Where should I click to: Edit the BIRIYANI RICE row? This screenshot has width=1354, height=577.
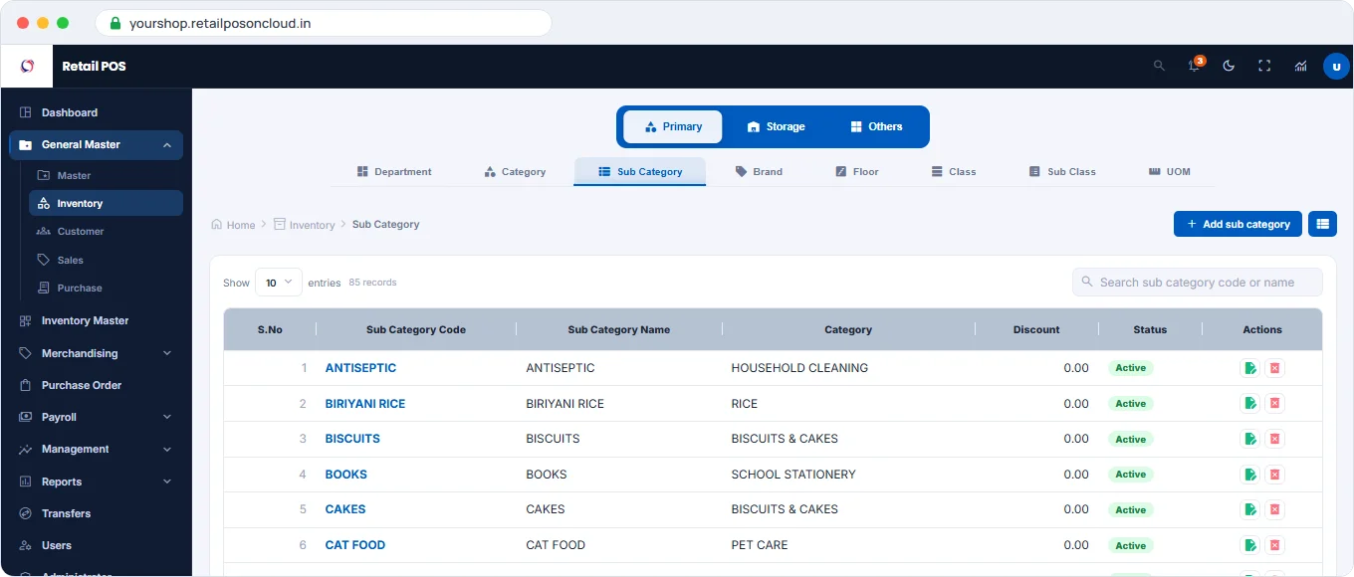click(1249, 404)
